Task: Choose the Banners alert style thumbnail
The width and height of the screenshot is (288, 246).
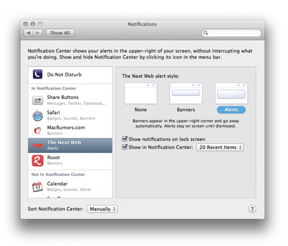Action: [186, 93]
